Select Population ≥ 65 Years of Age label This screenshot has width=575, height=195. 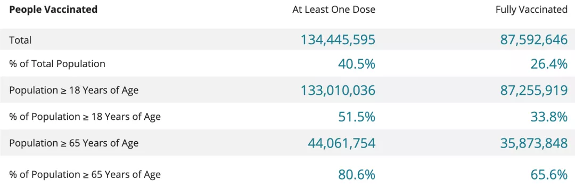[74, 143]
